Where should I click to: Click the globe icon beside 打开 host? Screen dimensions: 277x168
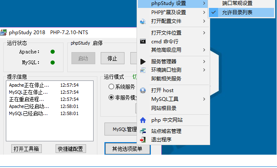143,90
